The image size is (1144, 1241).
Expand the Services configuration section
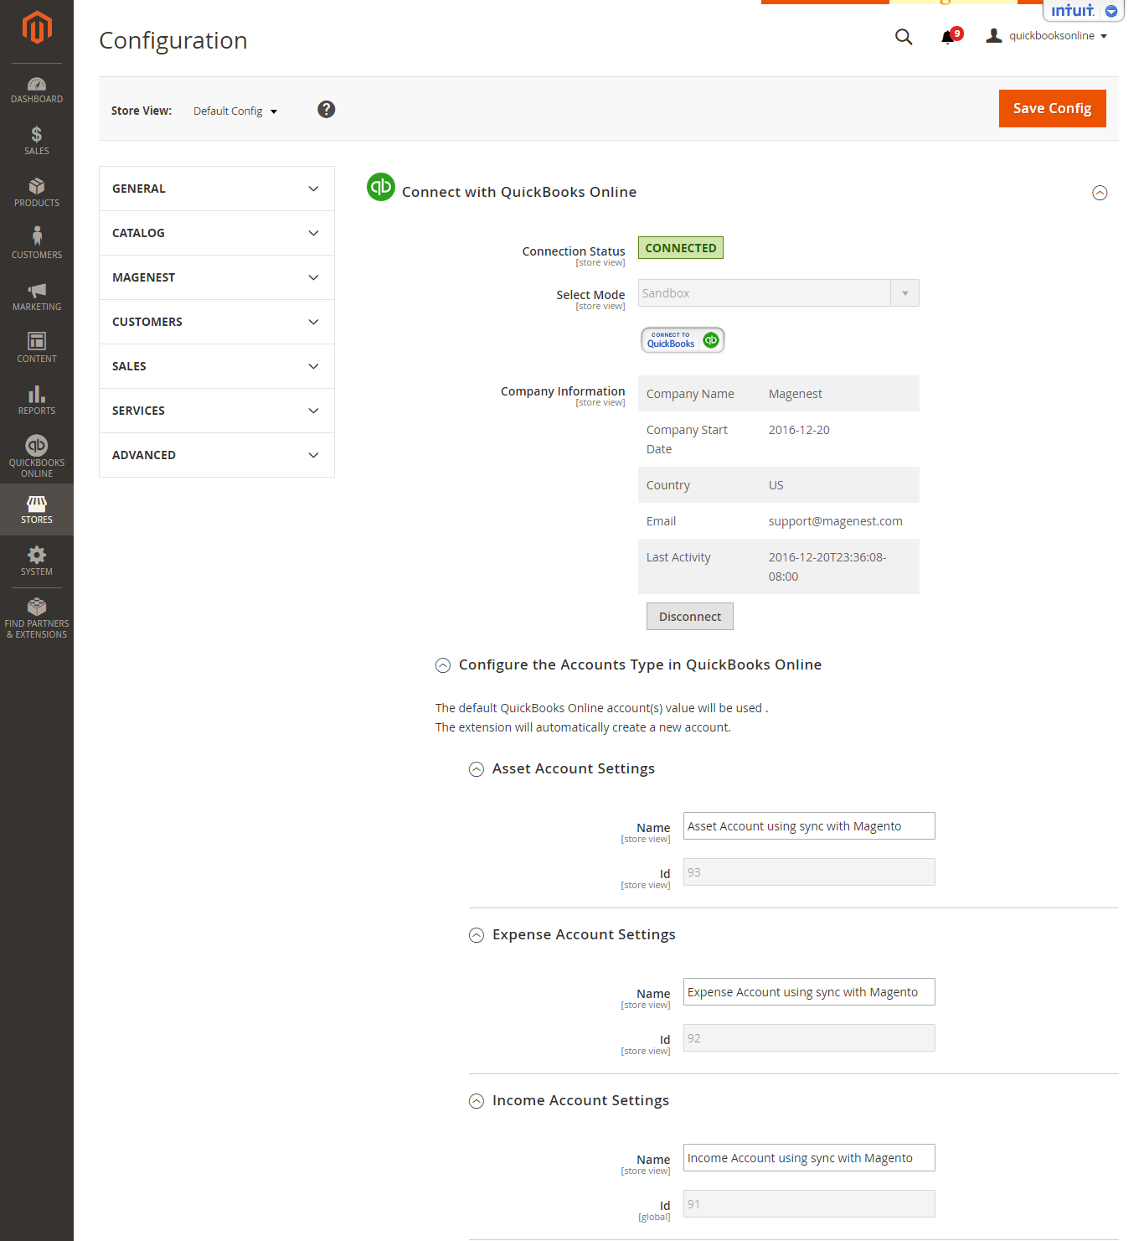tap(217, 411)
